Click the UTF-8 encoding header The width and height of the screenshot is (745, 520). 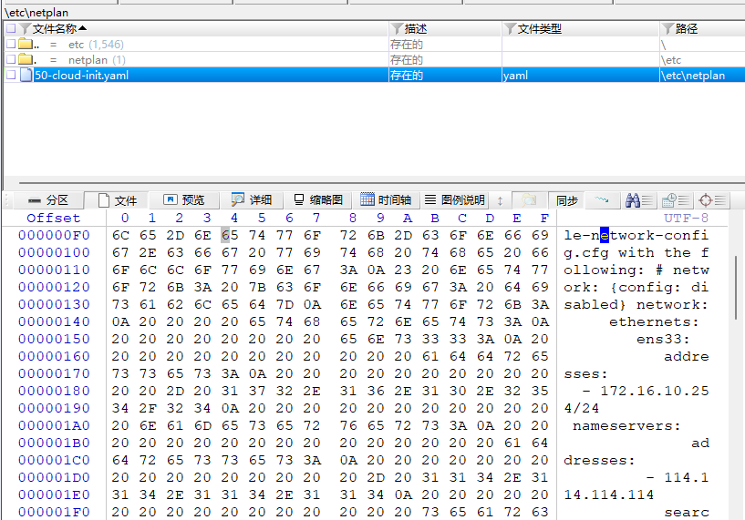click(686, 219)
